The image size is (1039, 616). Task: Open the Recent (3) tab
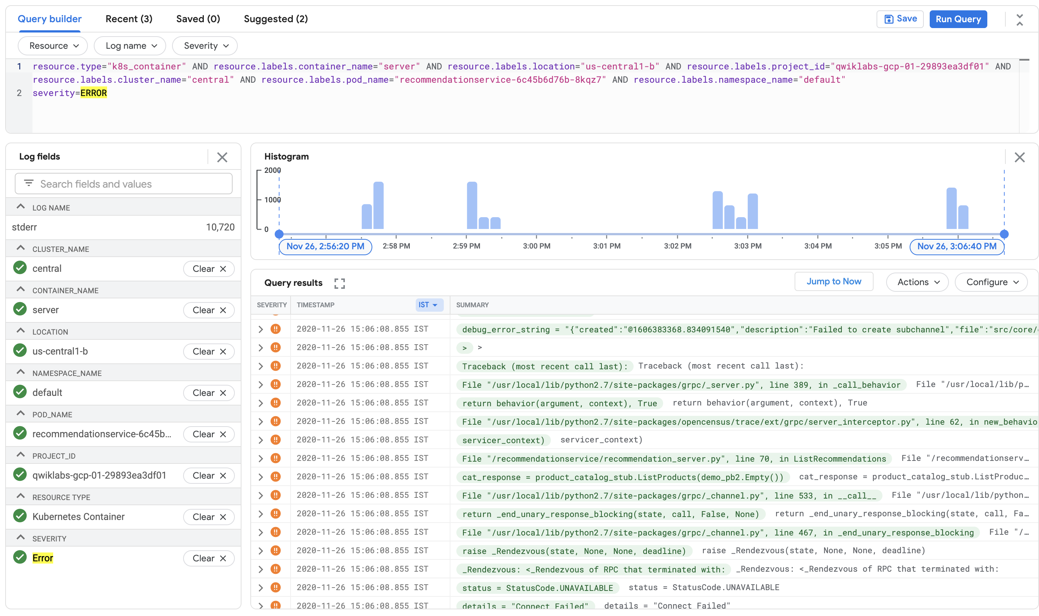tap(129, 19)
